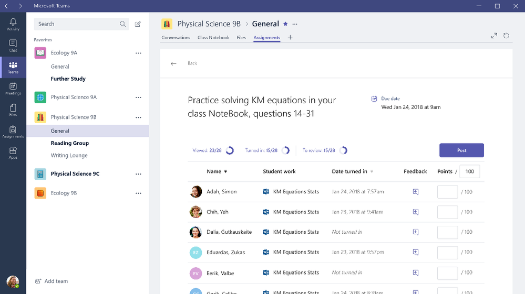Click points box for Adah, Simon
The width and height of the screenshot is (525, 294).
[x=447, y=192]
